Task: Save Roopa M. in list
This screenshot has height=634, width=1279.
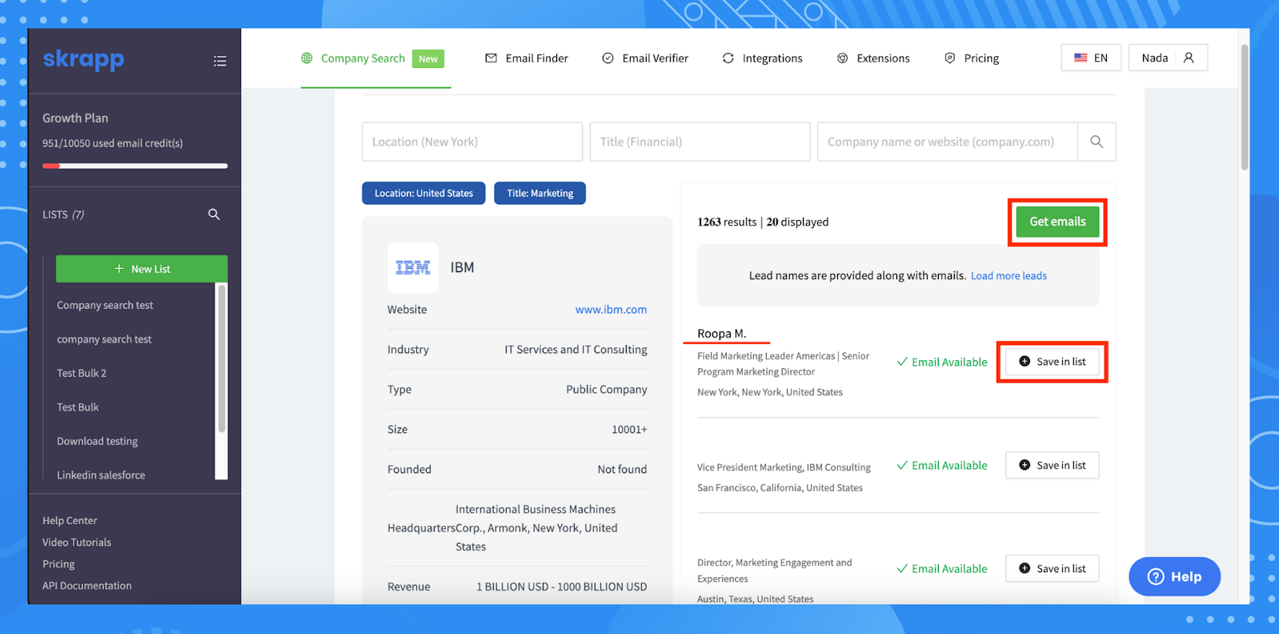Action: (x=1052, y=362)
